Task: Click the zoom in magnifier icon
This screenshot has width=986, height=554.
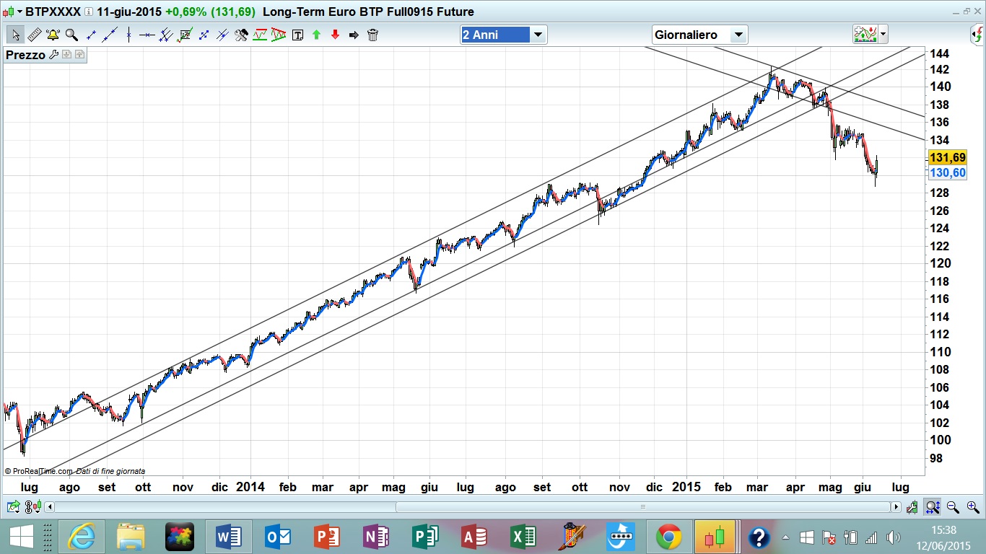Action: [x=972, y=507]
